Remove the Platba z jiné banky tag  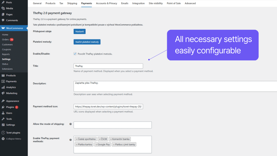114,145
